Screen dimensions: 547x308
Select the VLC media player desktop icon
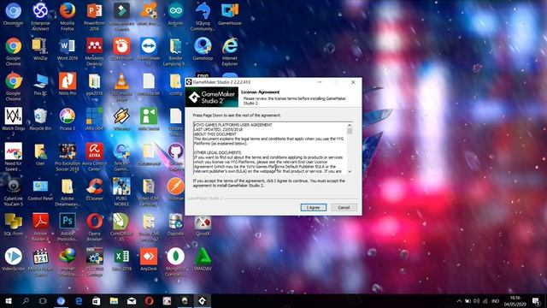121,86
